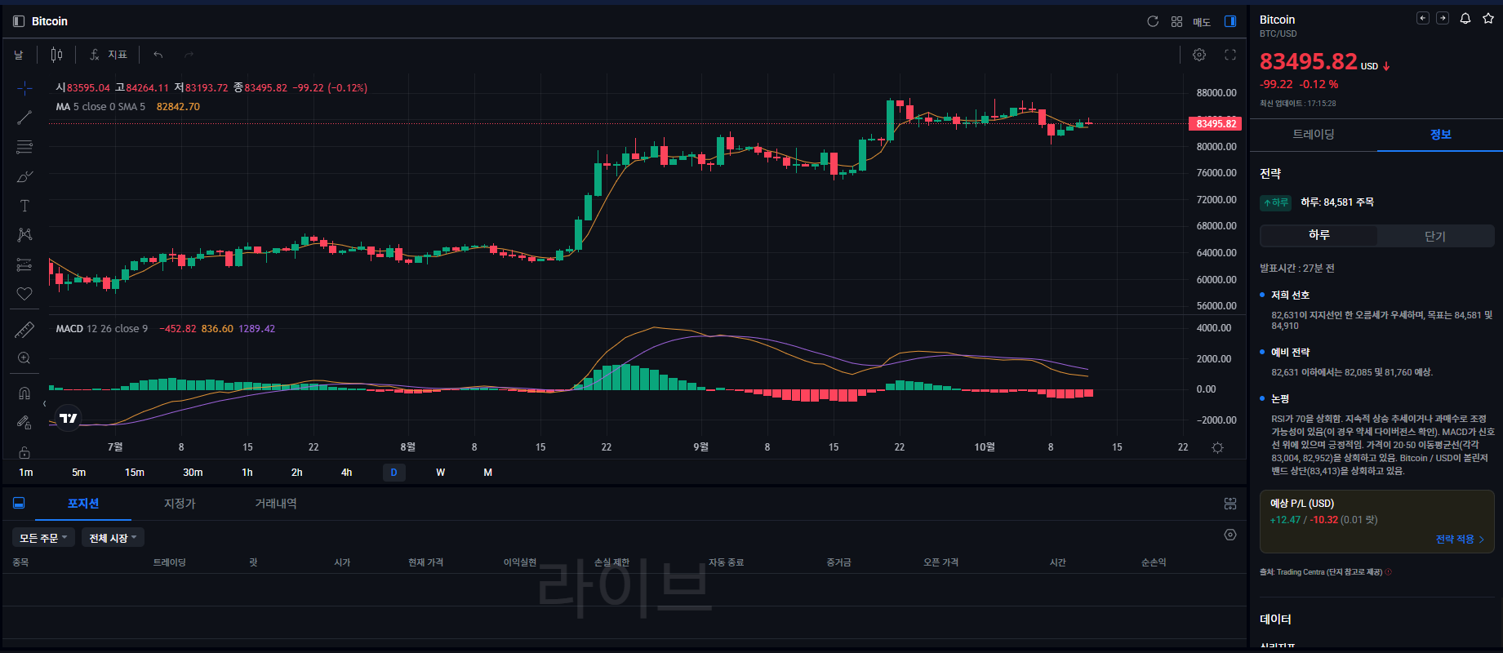Select the trend line drawing tool

click(x=24, y=118)
